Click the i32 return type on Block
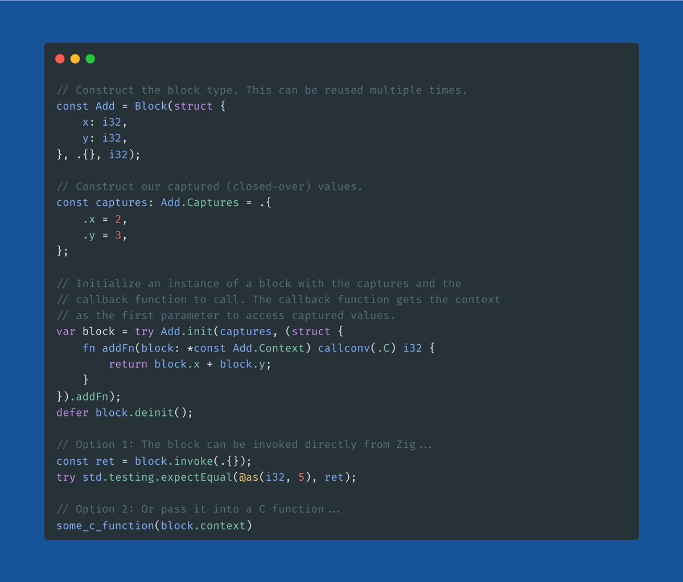The image size is (683, 582). click(x=118, y=154)
